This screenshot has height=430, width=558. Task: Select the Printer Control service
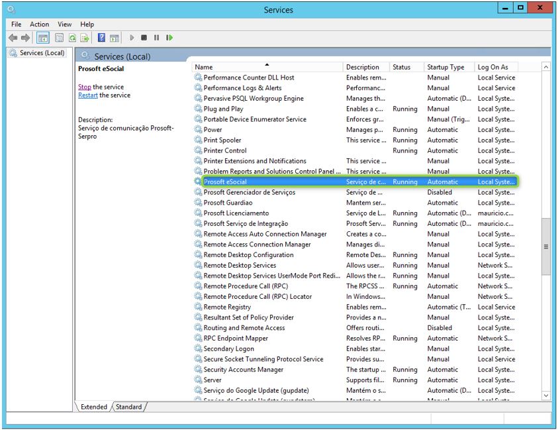[x=355, y=150]
